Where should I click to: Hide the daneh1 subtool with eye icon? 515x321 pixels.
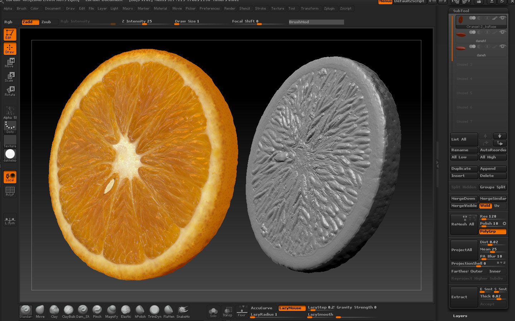click(502, 32)
